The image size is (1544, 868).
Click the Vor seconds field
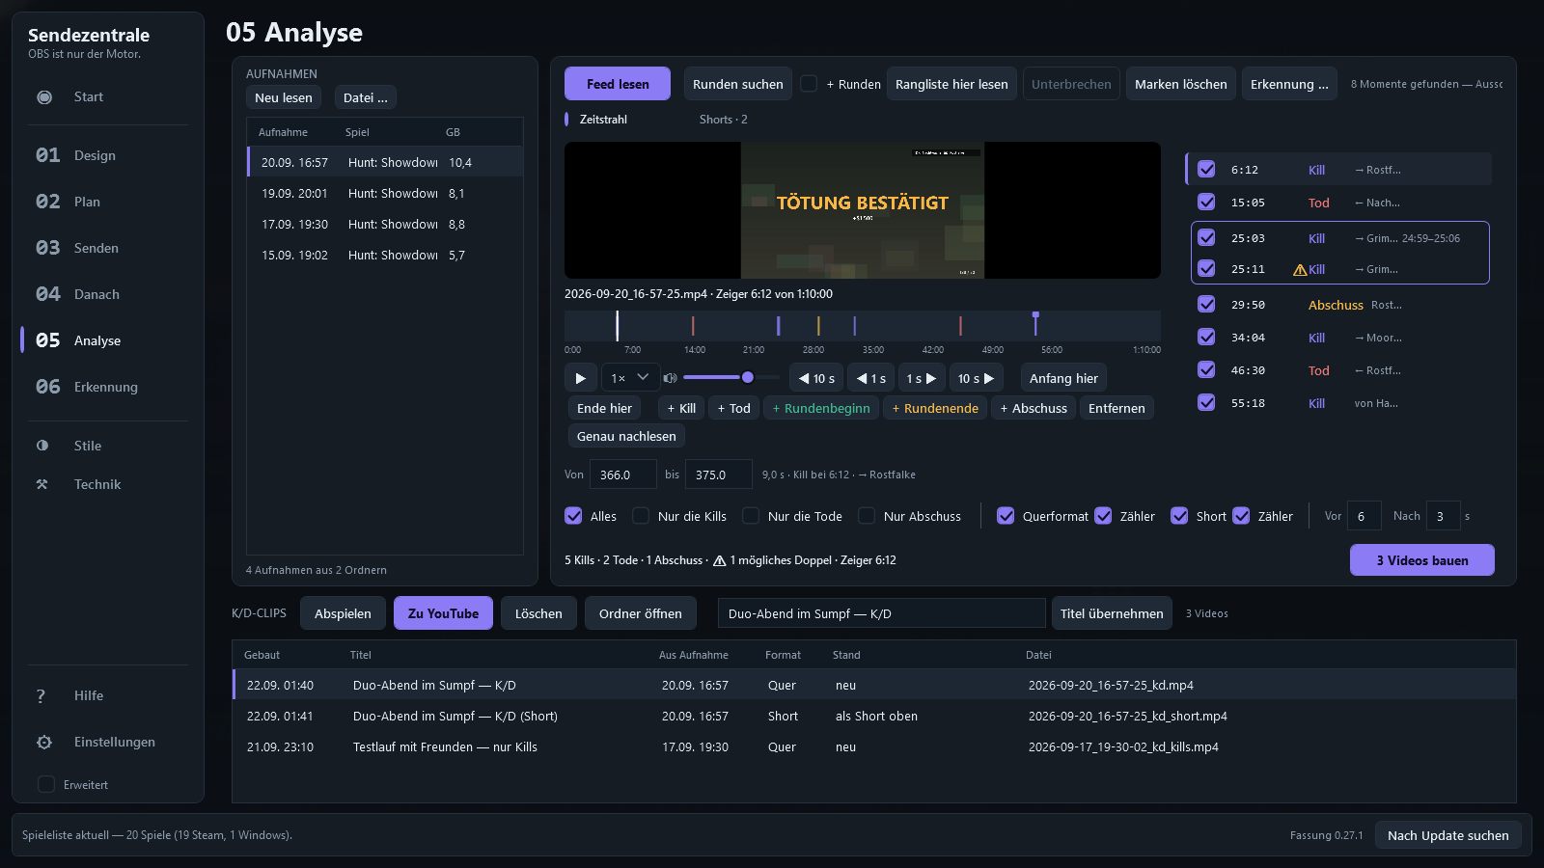coord(1364,516)
